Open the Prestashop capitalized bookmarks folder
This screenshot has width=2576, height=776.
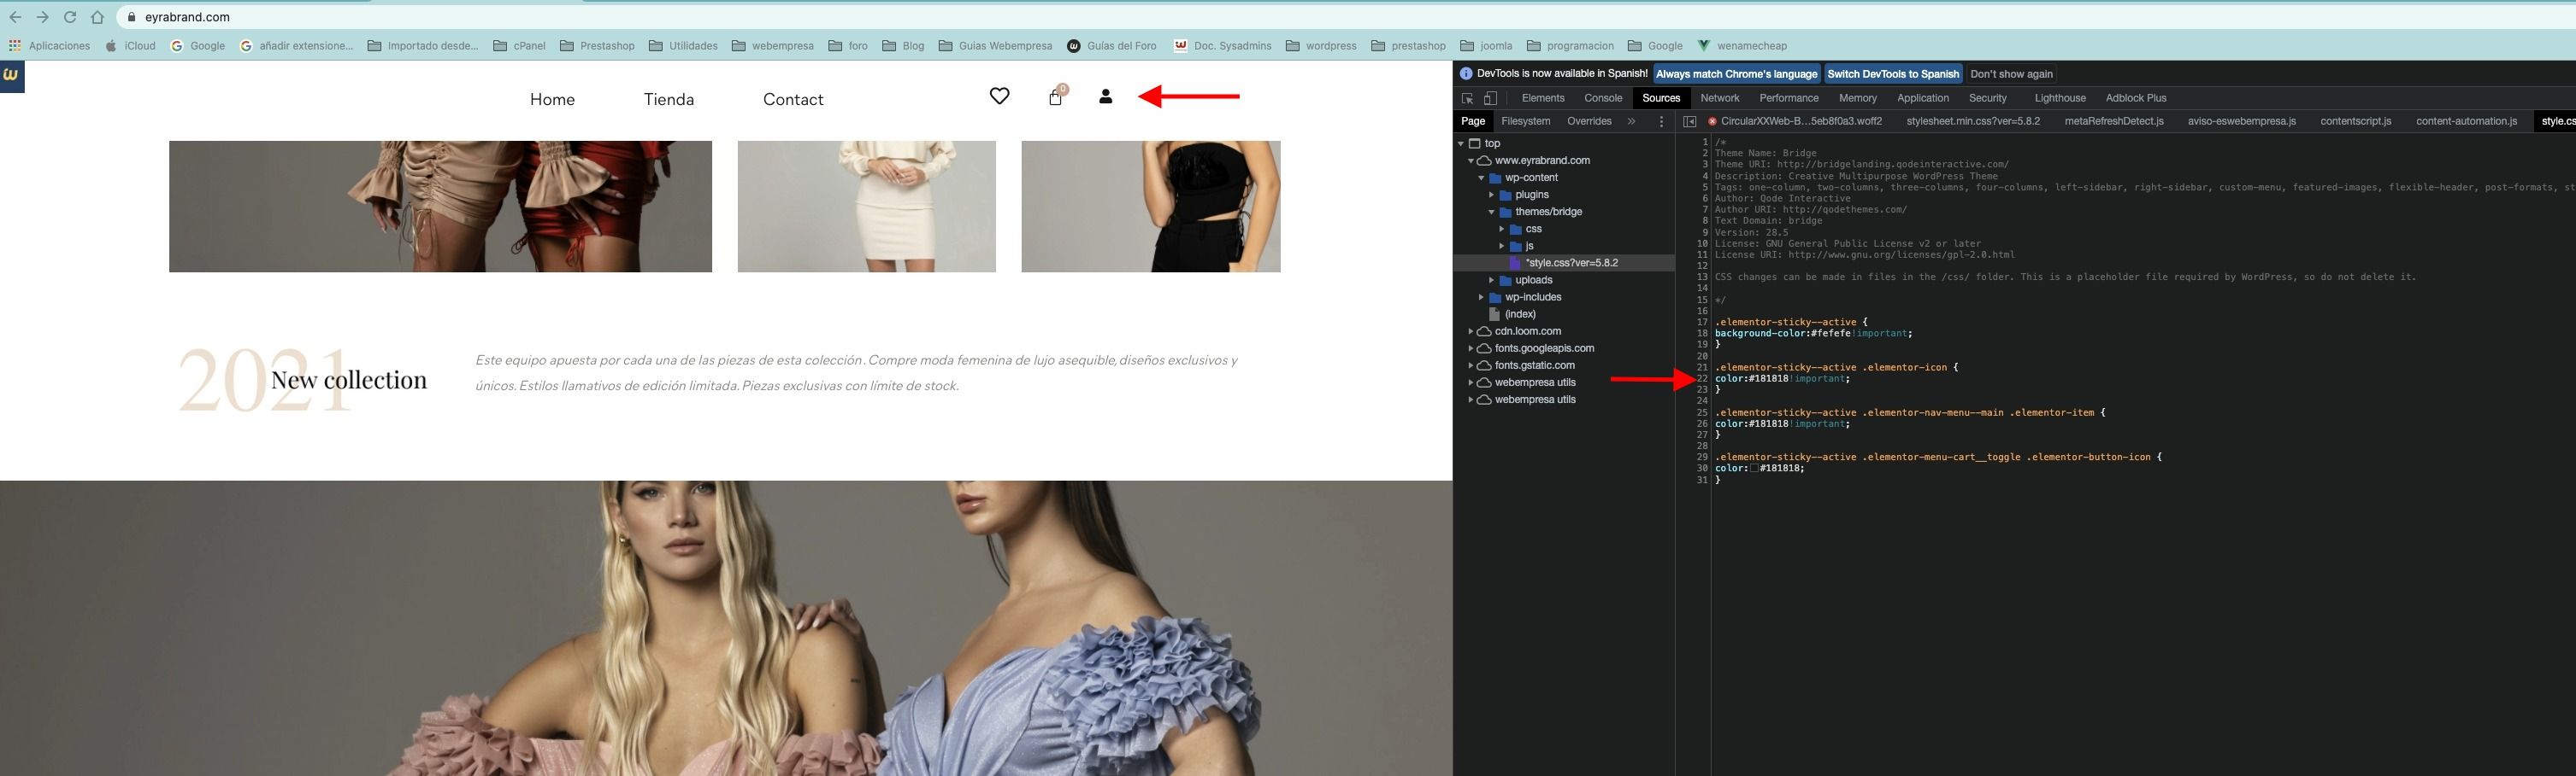click(597, 46)
